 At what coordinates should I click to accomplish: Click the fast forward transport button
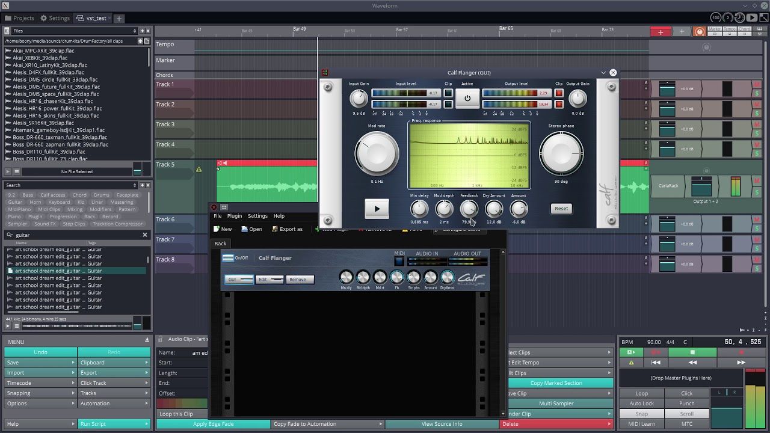click(741, 363)
